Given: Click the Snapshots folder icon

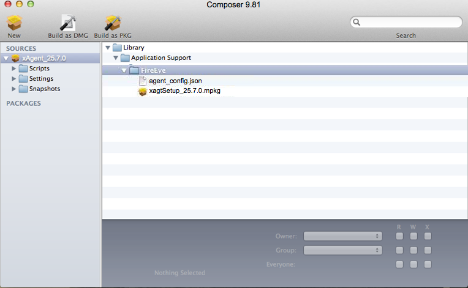Looking at the screenshot, I should (x=23, y=89).
